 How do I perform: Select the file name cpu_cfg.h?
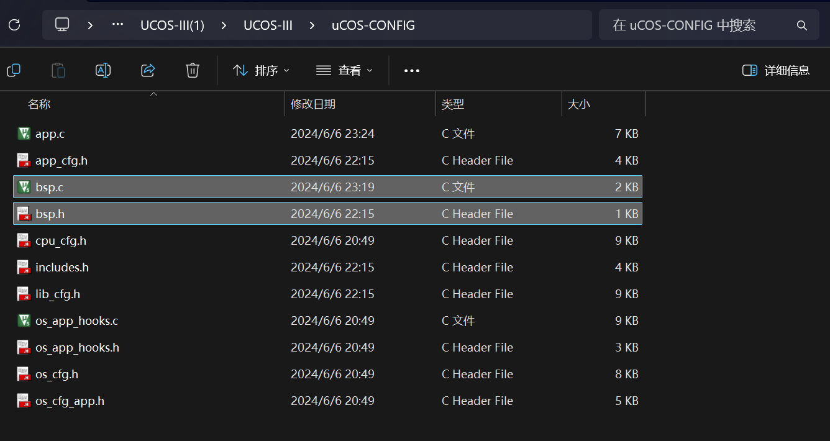click(61, 241)
